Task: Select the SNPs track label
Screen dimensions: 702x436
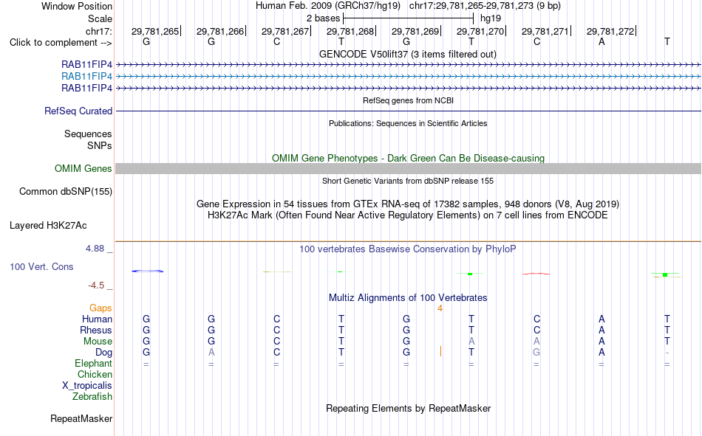Action: 100,146
